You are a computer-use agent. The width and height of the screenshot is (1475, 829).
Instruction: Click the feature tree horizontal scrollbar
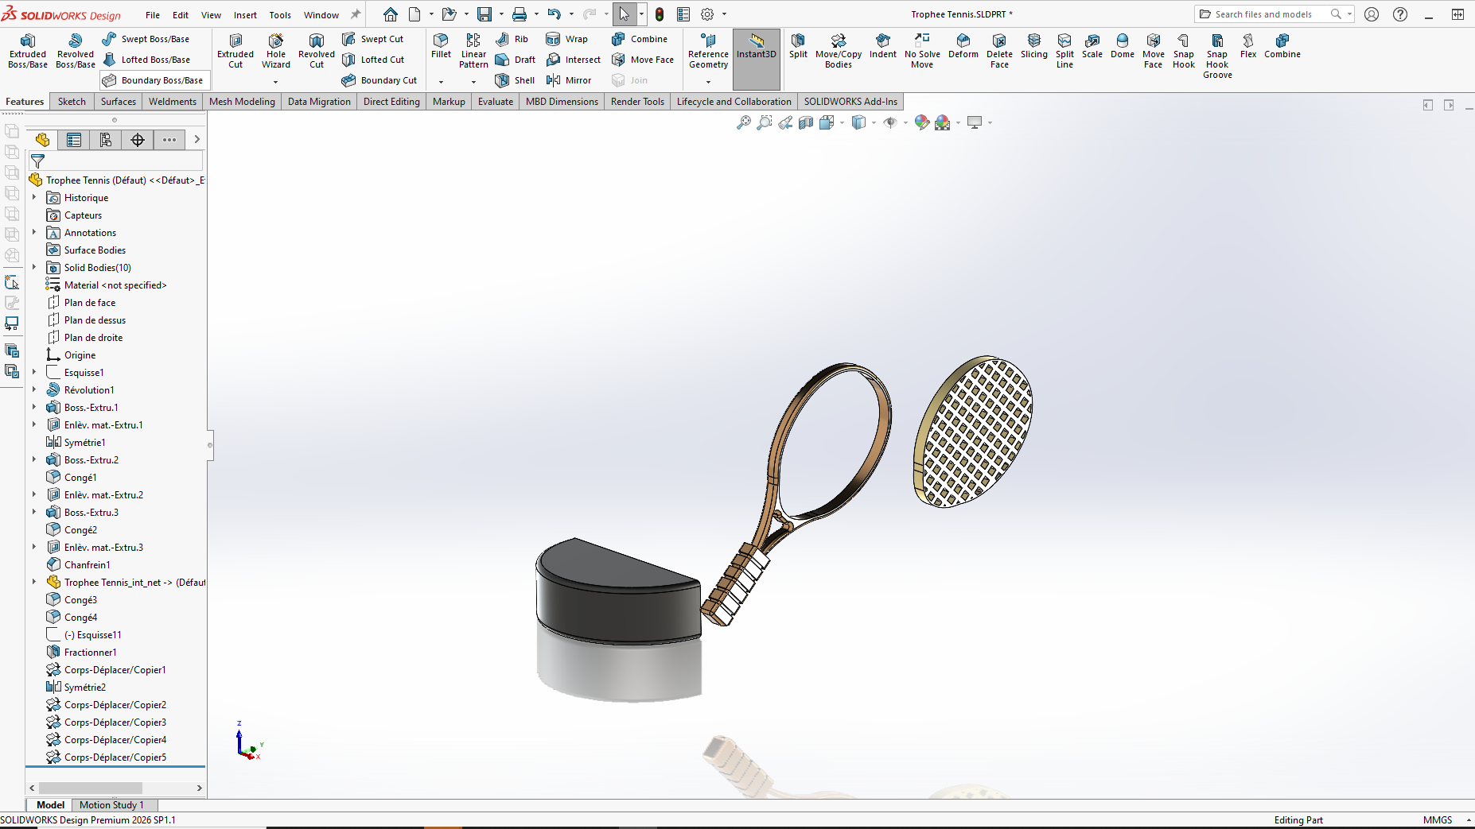pyautogui.click(x=115, y=788)
